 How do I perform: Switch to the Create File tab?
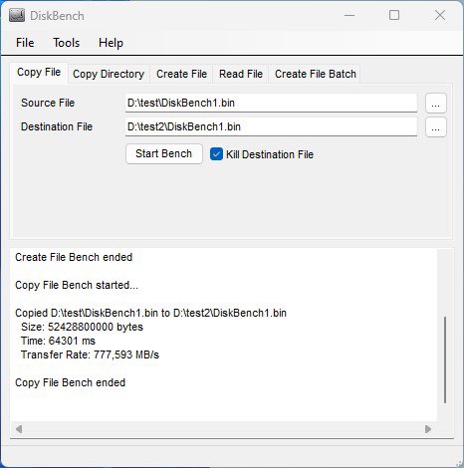click(181, 74)
